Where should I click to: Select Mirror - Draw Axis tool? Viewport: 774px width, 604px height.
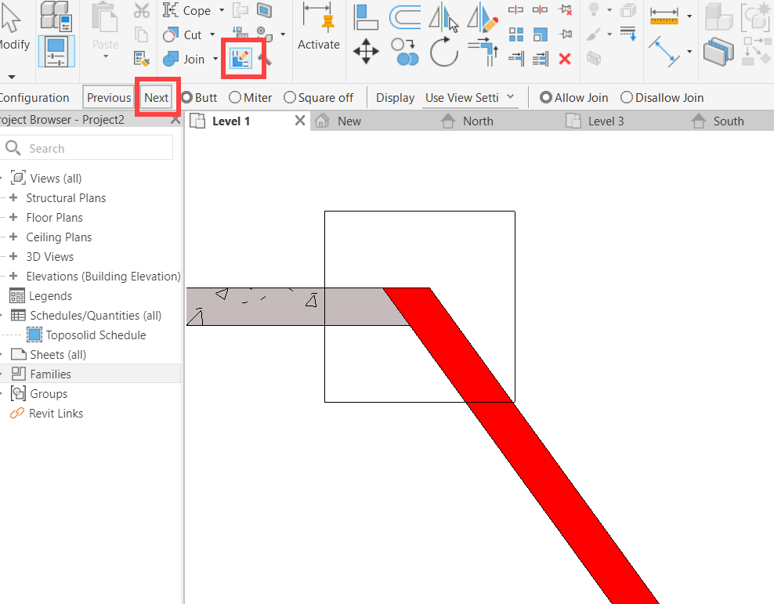483,16
